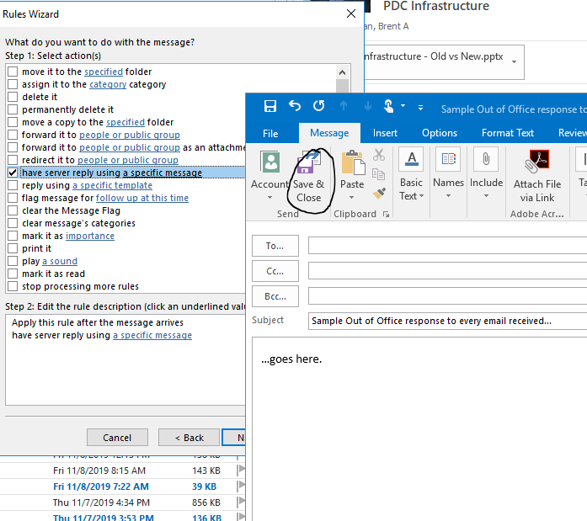The image size is (587, 521).
Task: Click in message body text area
Action: [419, 428]
